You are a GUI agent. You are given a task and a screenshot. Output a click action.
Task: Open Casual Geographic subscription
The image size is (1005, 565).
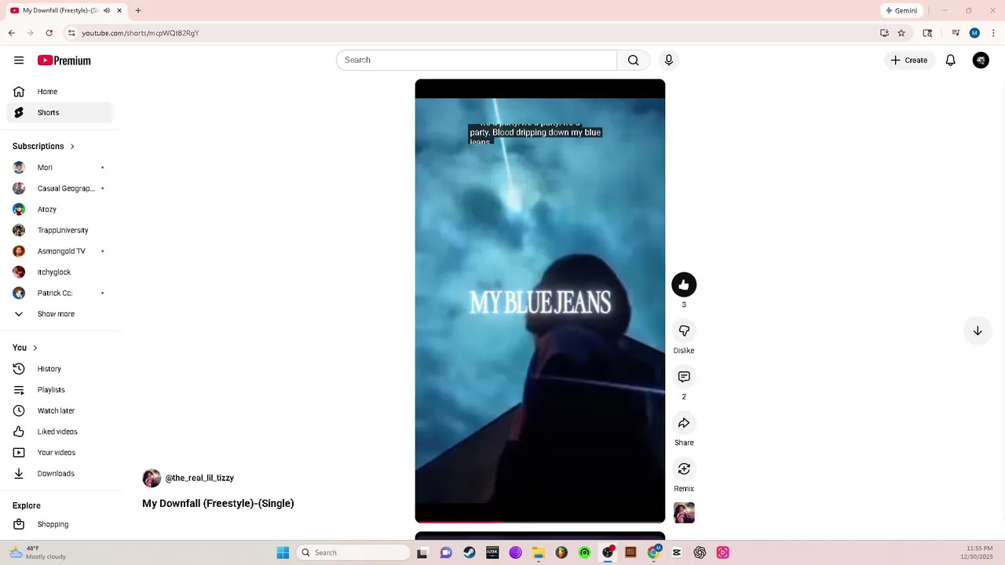click(60, 188)
